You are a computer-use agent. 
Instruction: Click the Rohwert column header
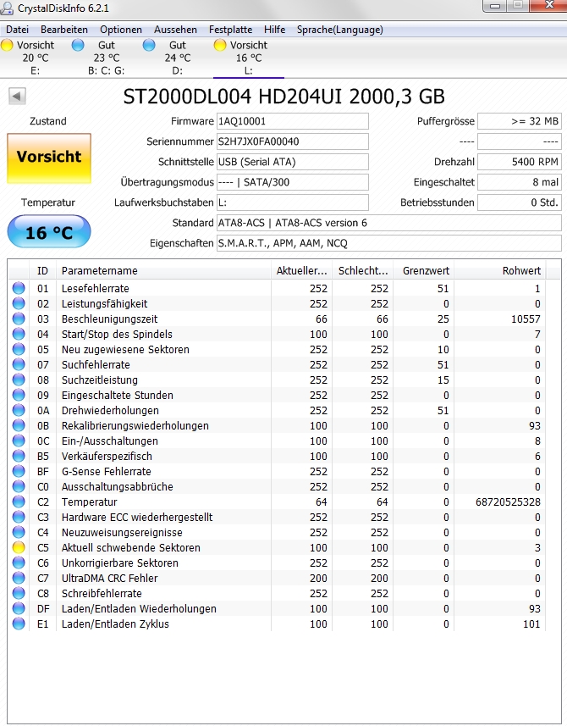pos(500,271)
